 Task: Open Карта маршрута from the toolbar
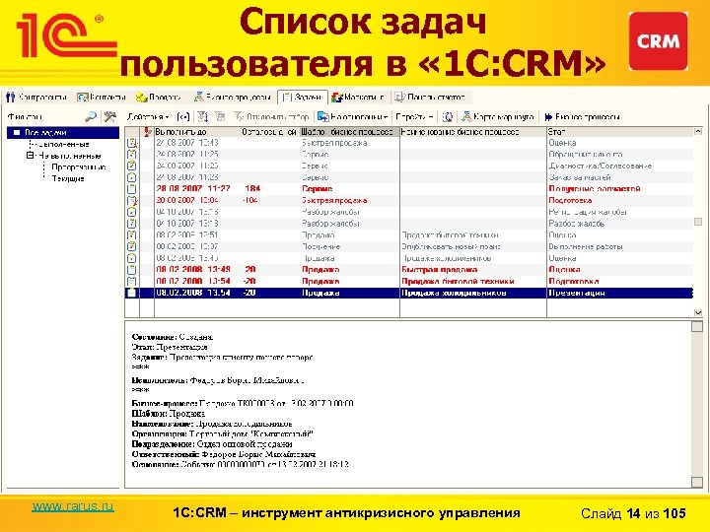coord(498,116)
